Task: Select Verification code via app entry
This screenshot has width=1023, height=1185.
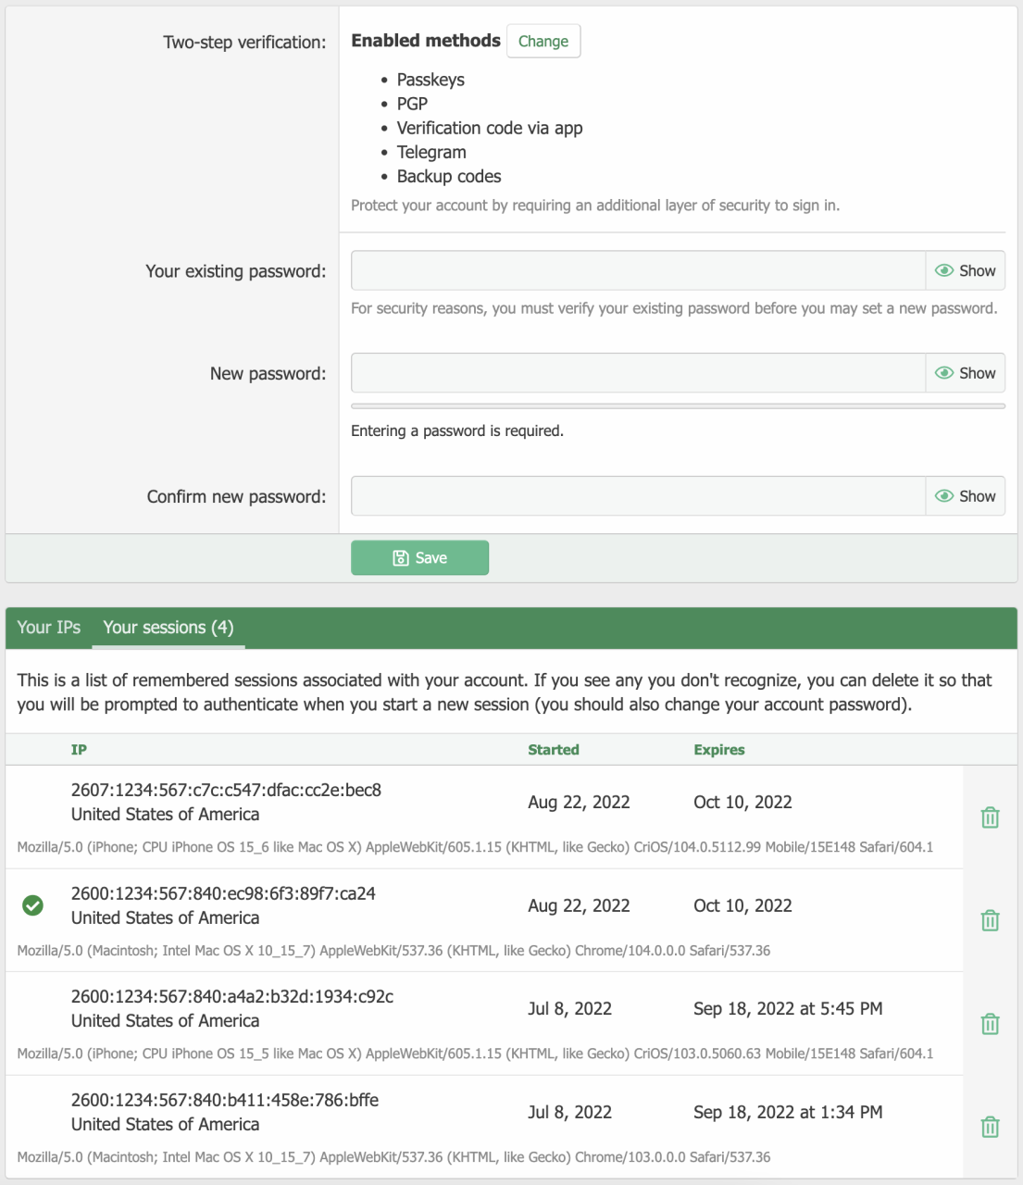Action: point(490,128)
